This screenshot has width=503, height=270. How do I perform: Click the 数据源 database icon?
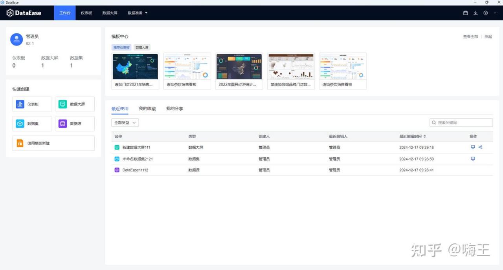(62, 124)
